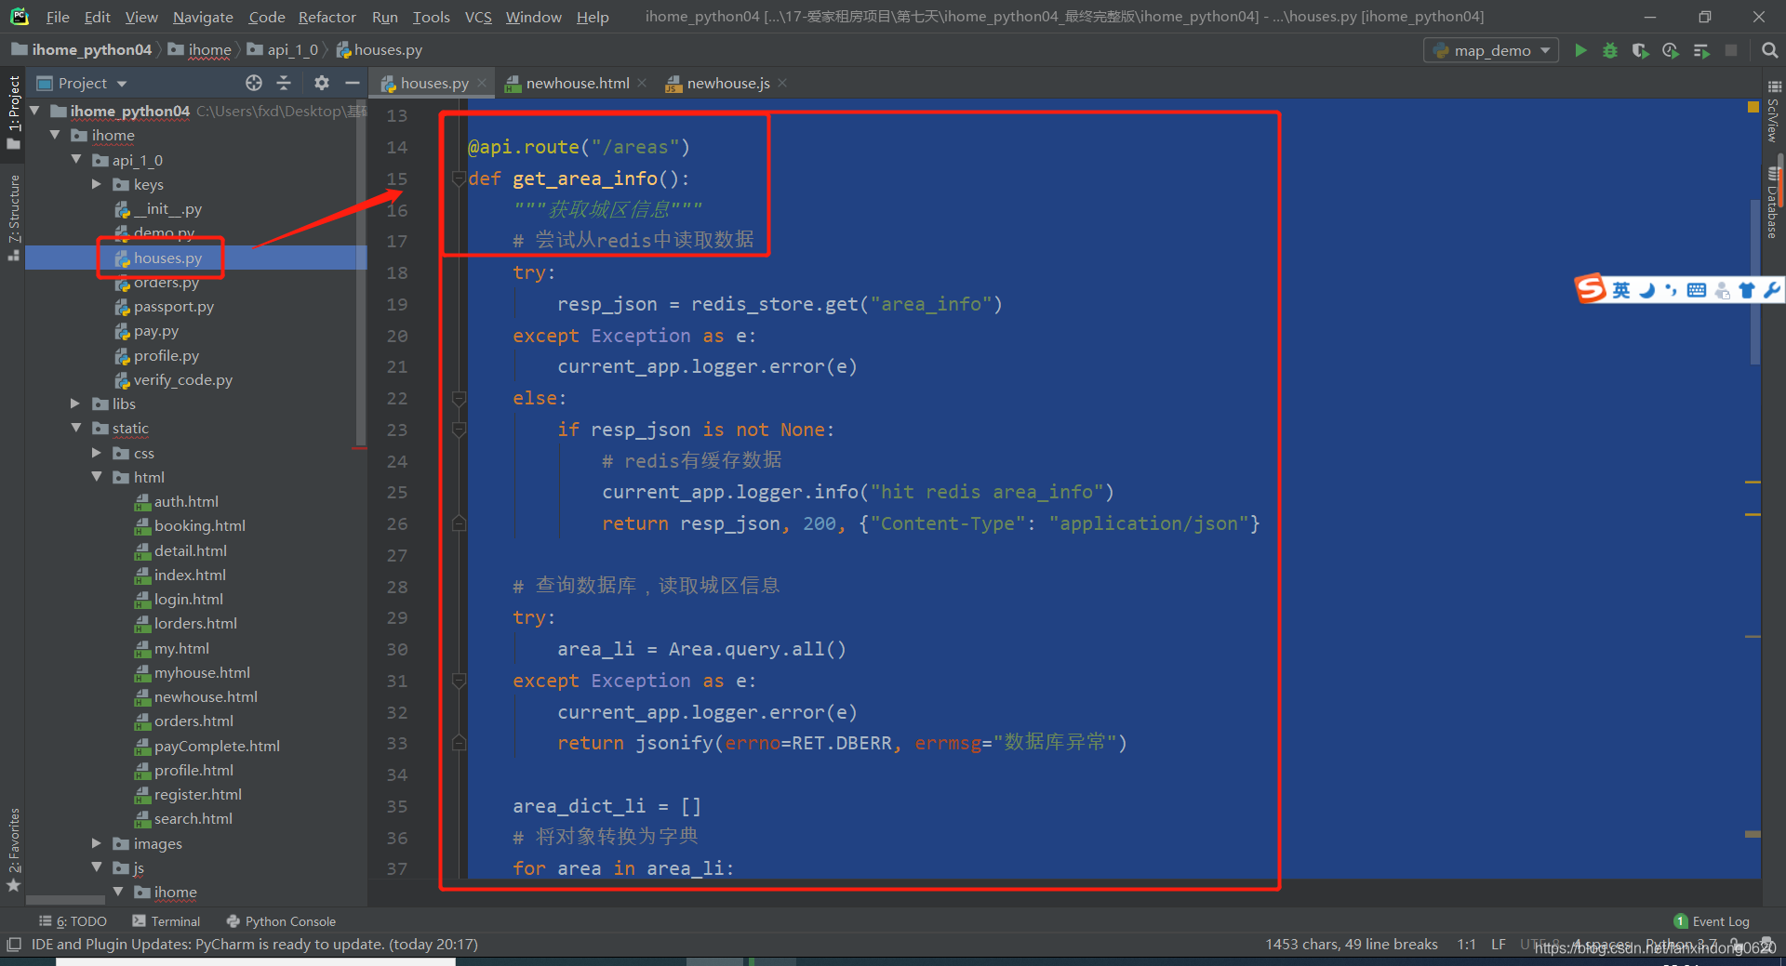Open payComplete.html in project tree
Viewport: 1786px width, 966px height.
pyautogui.click(x=217, y=746)
